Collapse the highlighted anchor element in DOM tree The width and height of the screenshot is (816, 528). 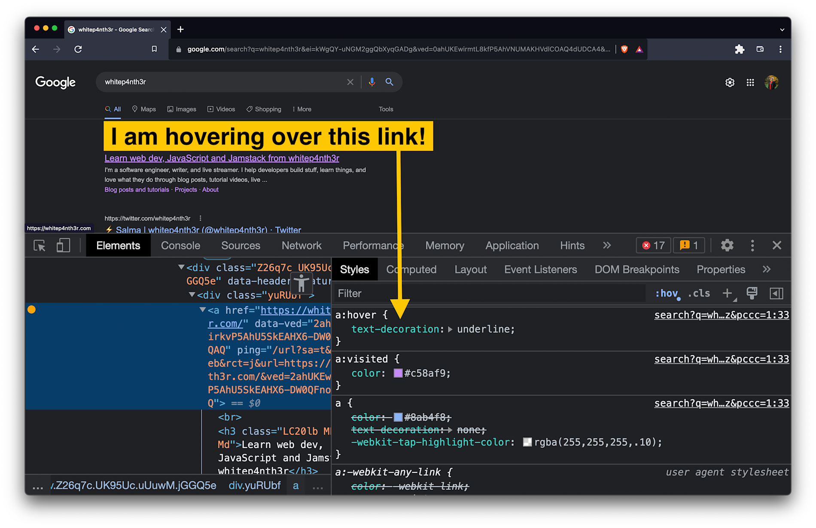tap(202, 310)
